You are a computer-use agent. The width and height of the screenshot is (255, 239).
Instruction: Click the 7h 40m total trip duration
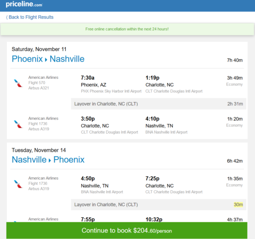235,60
